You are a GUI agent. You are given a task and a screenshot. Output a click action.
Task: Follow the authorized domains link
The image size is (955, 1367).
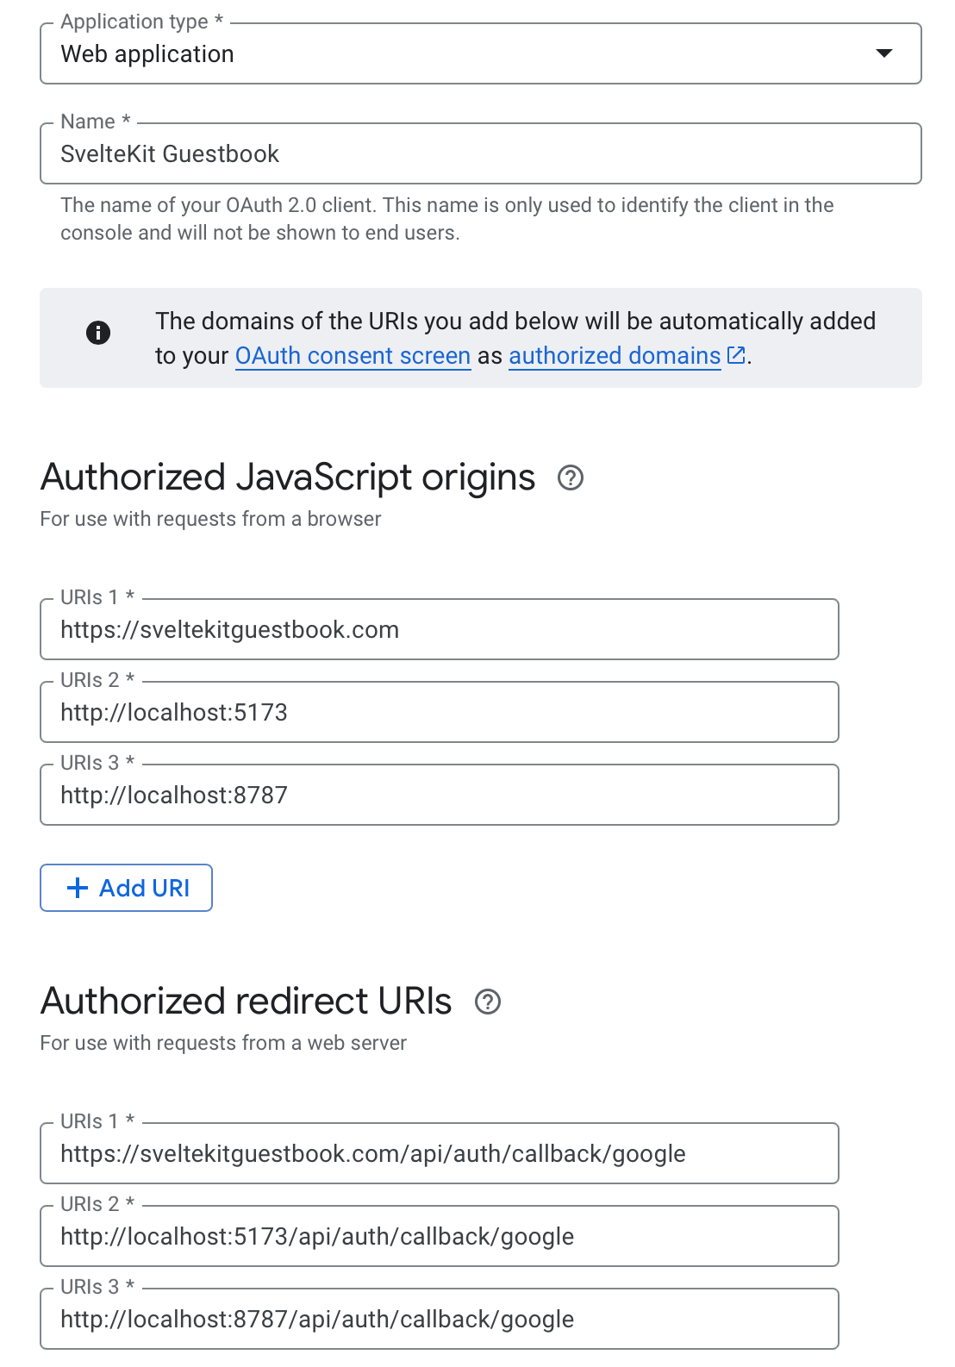point(614,355)
